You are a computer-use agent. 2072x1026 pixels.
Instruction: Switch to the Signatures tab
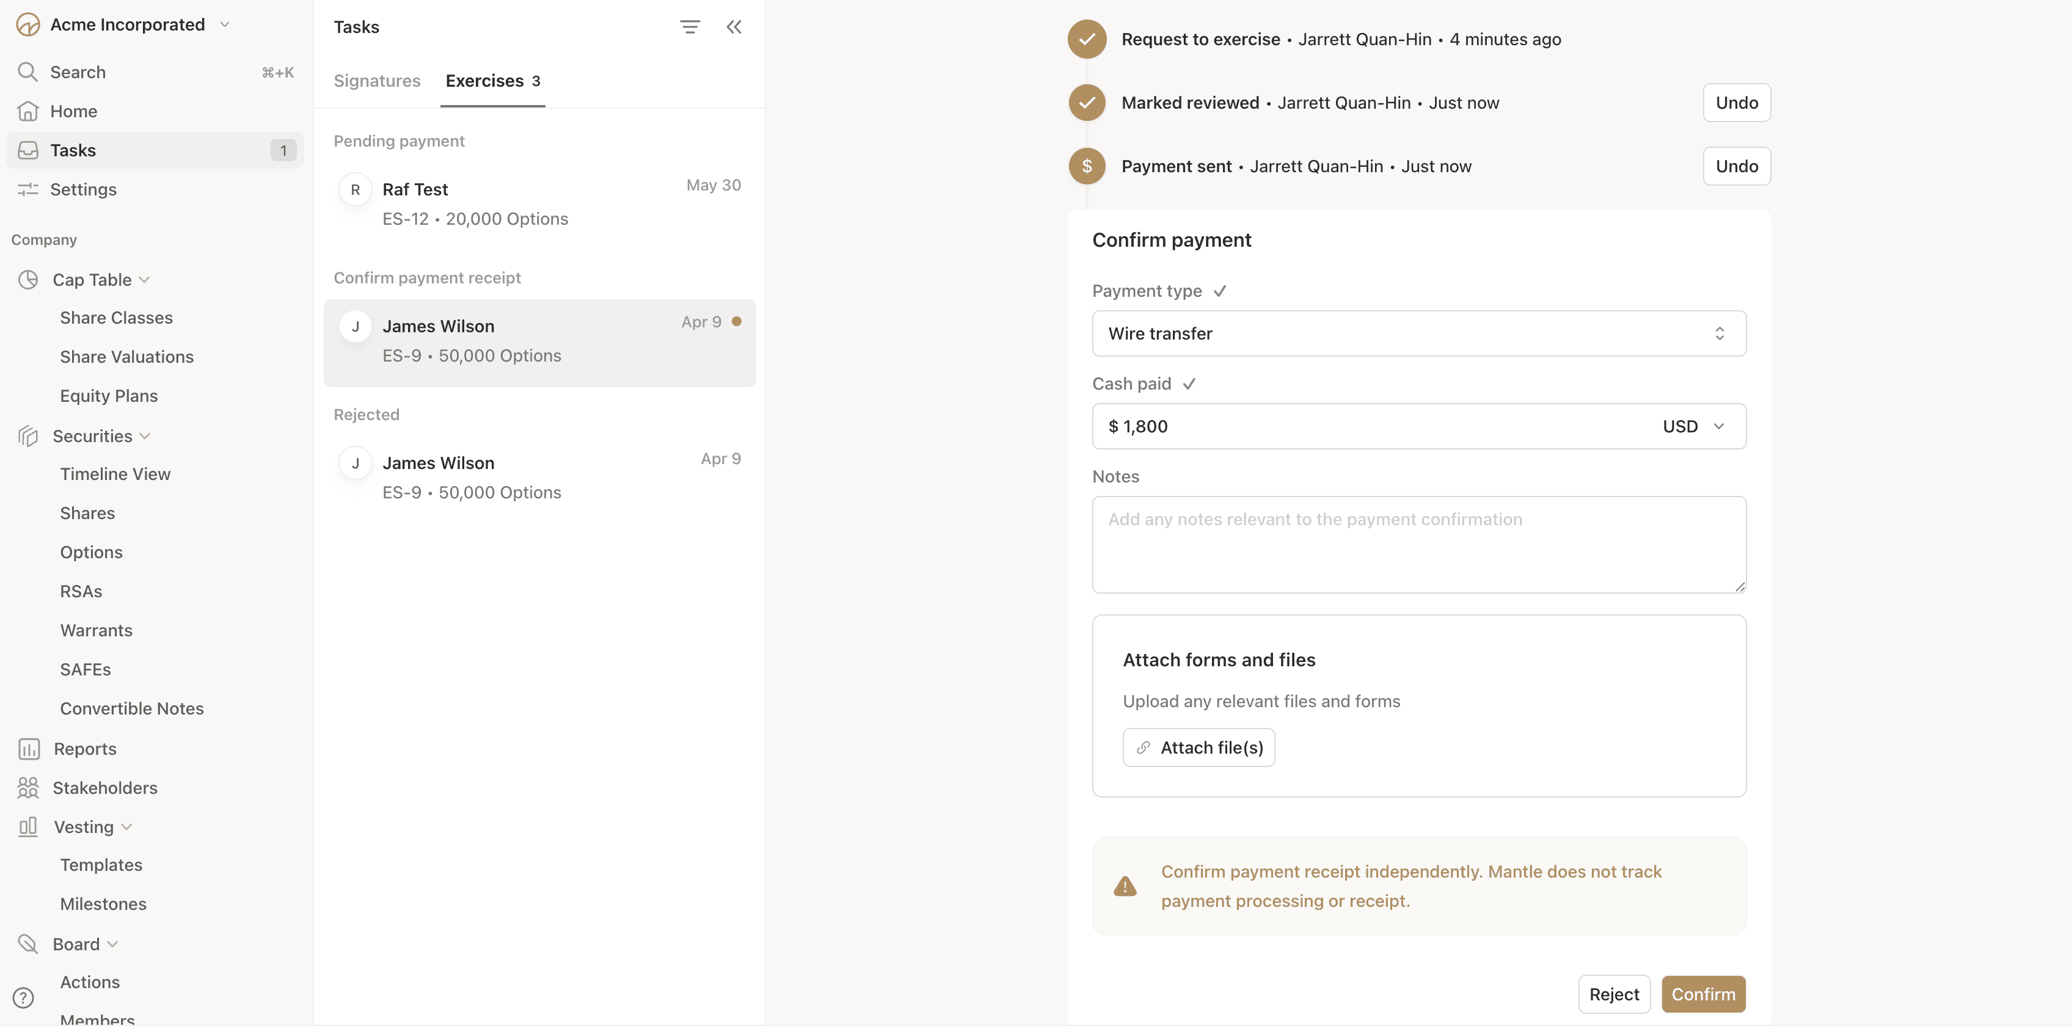(378, 81)
